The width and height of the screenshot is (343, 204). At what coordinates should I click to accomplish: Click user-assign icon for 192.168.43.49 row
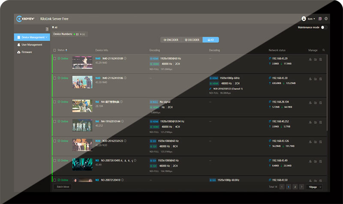(310, 162)
